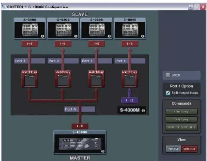
Task: Minimize the Configuration window
Action: [x=191, y=7]
